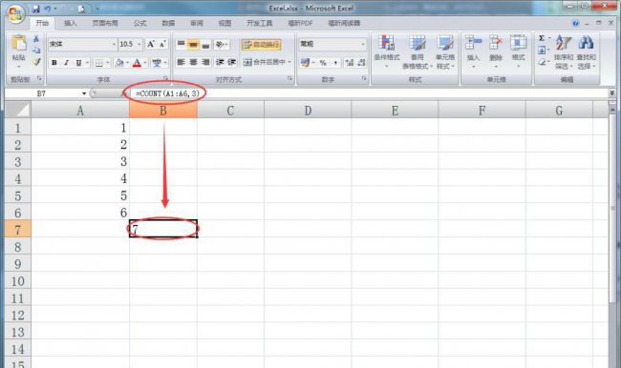Screen dimensions: 621x368
Task: Toggle bold formatting
Action: pyautogui.click(x=54, y=63)
